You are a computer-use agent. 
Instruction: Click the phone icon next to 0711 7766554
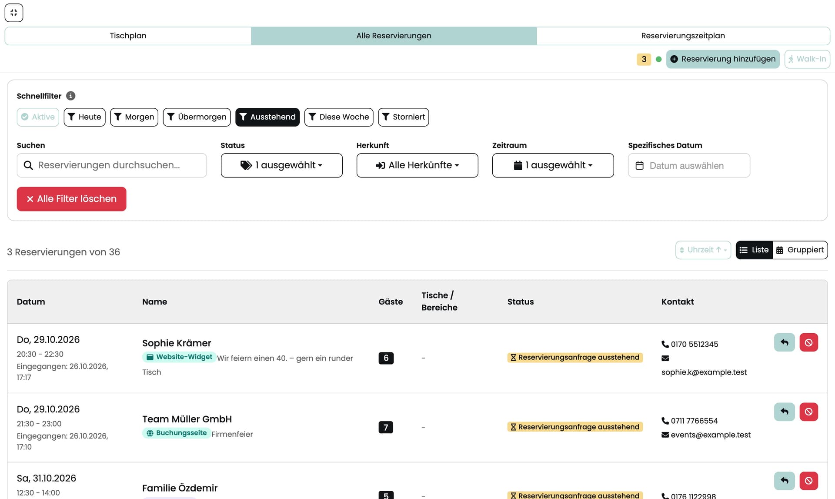click(x=665, y=421)
